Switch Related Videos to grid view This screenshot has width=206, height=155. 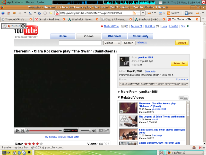click(x=186, y=98)
